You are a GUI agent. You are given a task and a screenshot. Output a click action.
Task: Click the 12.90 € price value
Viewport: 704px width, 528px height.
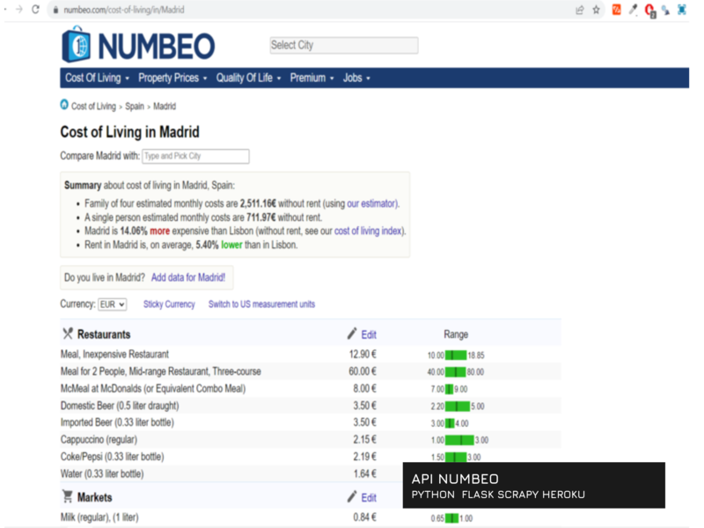(363, 355)
